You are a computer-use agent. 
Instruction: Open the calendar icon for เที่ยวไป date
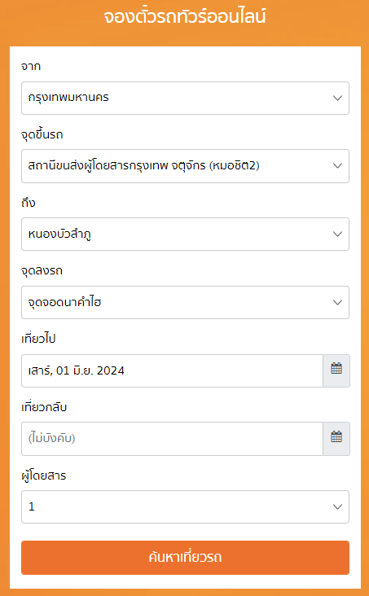[336, 370]
